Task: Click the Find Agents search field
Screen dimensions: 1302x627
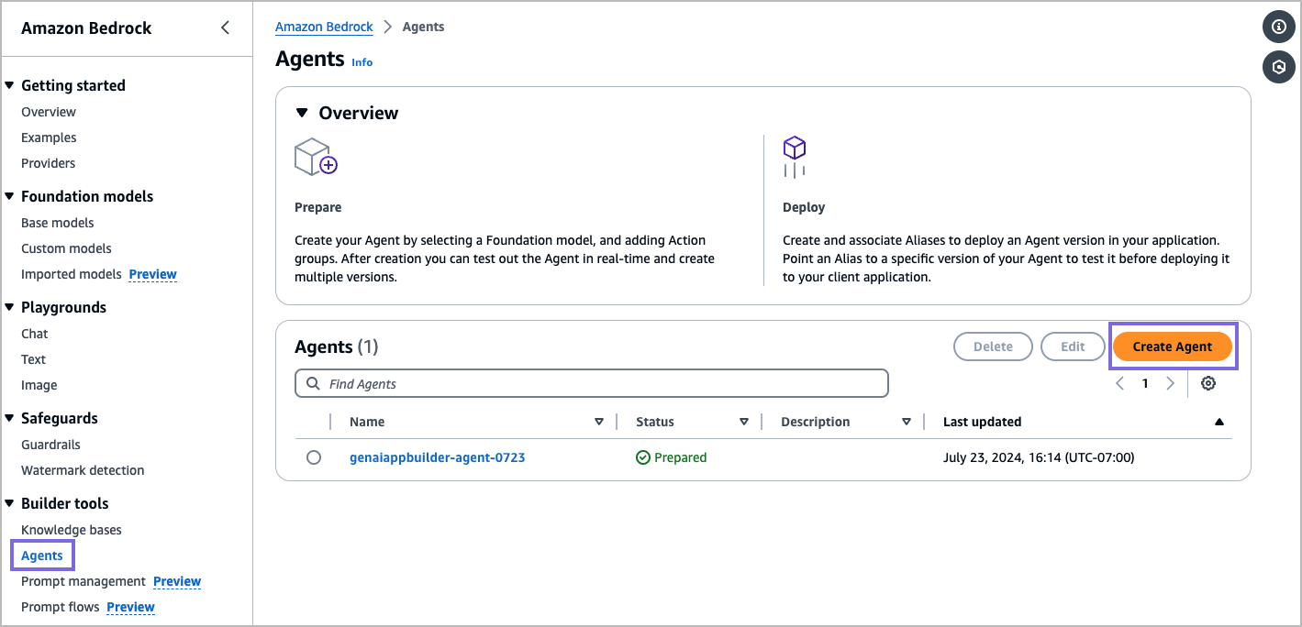Action: [592, 383]
